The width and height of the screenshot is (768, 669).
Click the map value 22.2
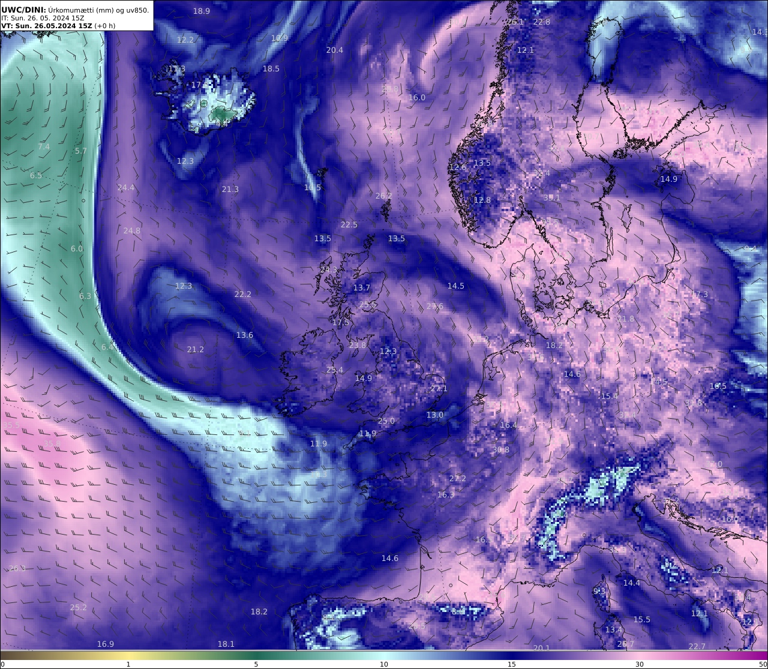(x=243, y=295)
